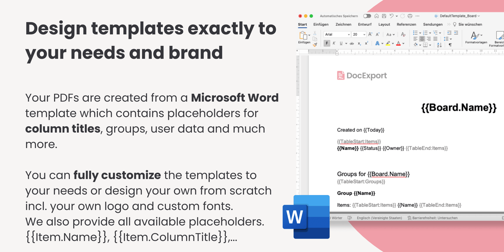The image size is (504, 252).
Task: Expand the undo history arrow
Action: coord(397,16)
